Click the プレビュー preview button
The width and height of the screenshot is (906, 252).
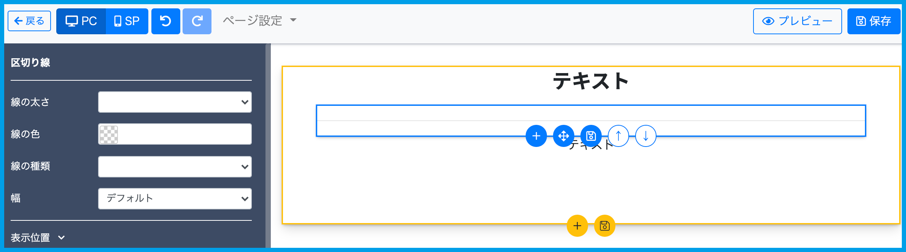[x=797, y=21]
